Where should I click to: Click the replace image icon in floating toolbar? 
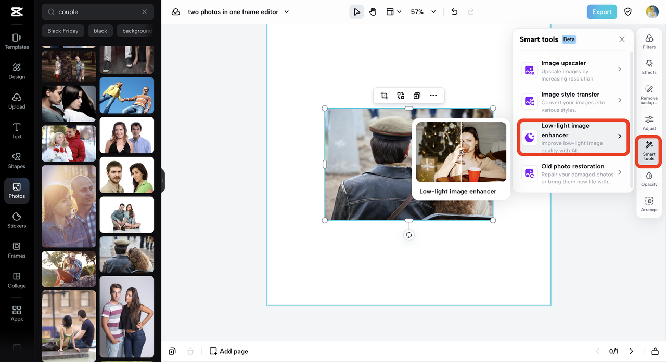click(401, 96)
